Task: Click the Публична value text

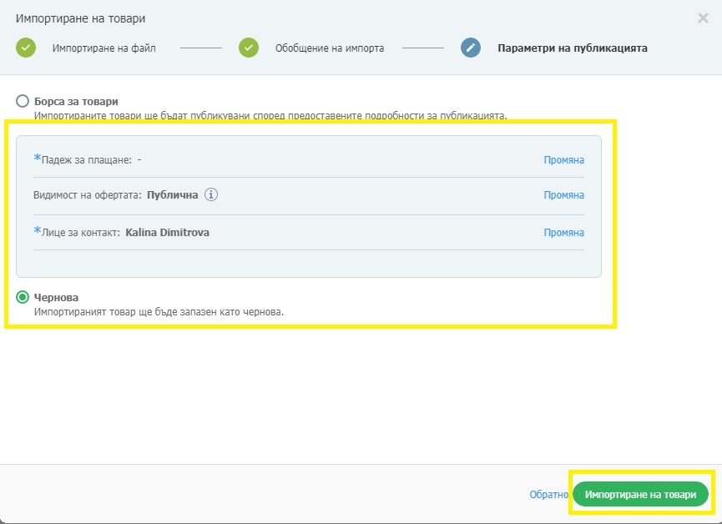Action: pyautogui.click(x=172, y=195)
